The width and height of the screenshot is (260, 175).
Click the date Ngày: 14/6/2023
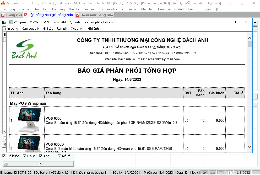[x=127, y=79]
